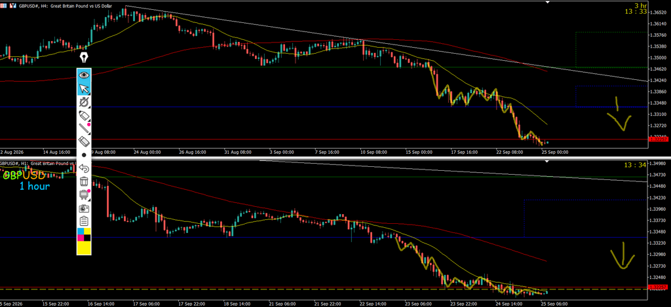Pick the magenta color swatch
671x307 pixels.
(x=81, y=238)
